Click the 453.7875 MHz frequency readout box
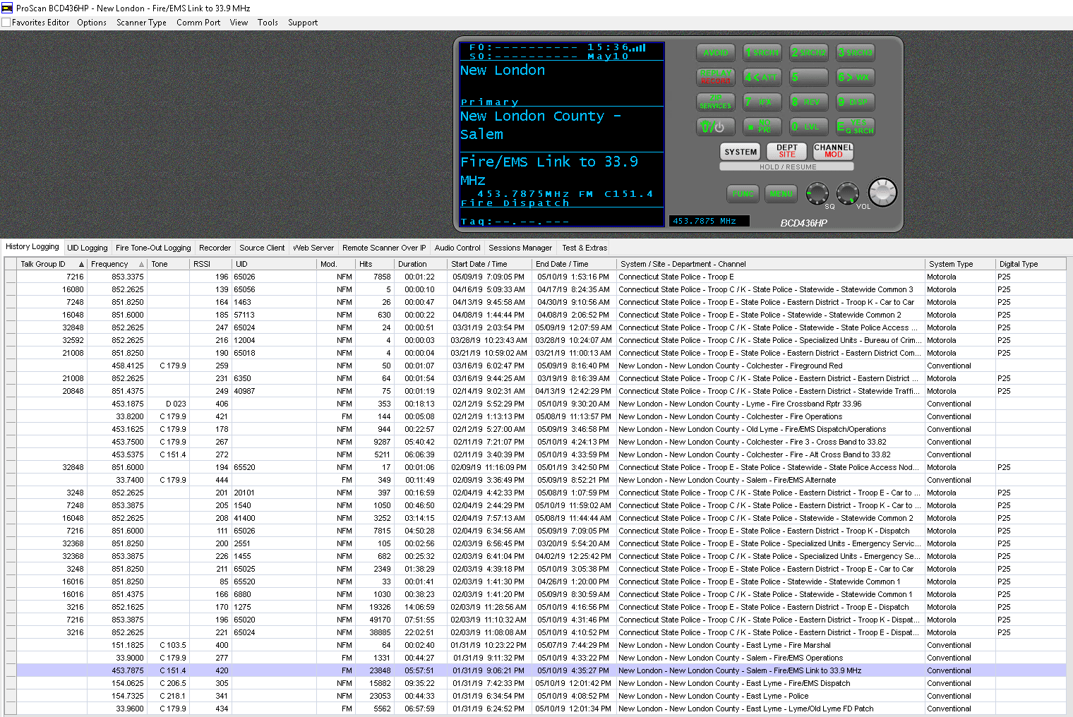Screen dimensions: 1073x717 click(x=709, y=222)
